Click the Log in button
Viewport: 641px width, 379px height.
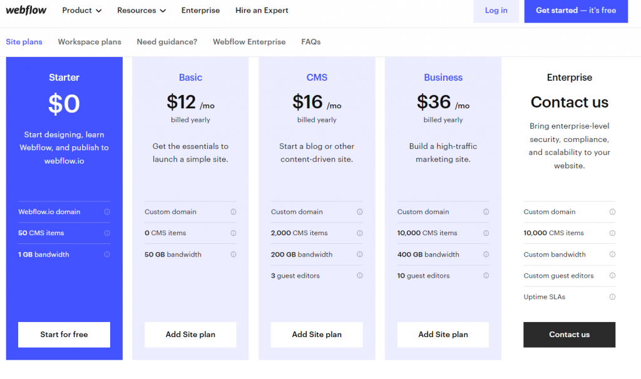(496, 11)
